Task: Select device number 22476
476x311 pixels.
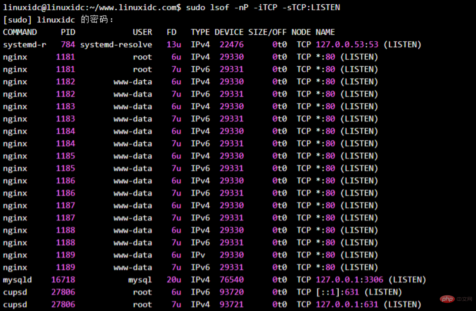Action: [x=232, y=45]
